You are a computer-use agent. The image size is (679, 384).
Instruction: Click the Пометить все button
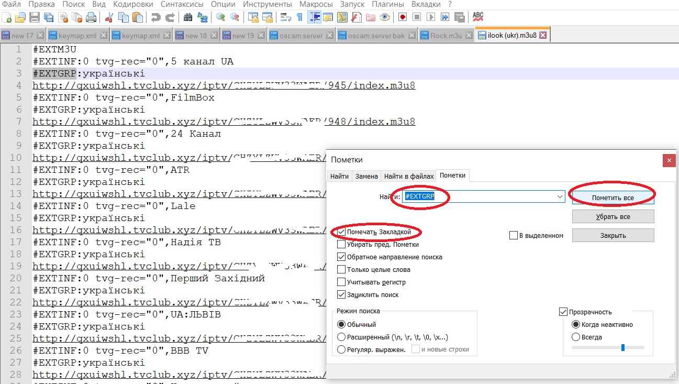[x=613, y=198]
